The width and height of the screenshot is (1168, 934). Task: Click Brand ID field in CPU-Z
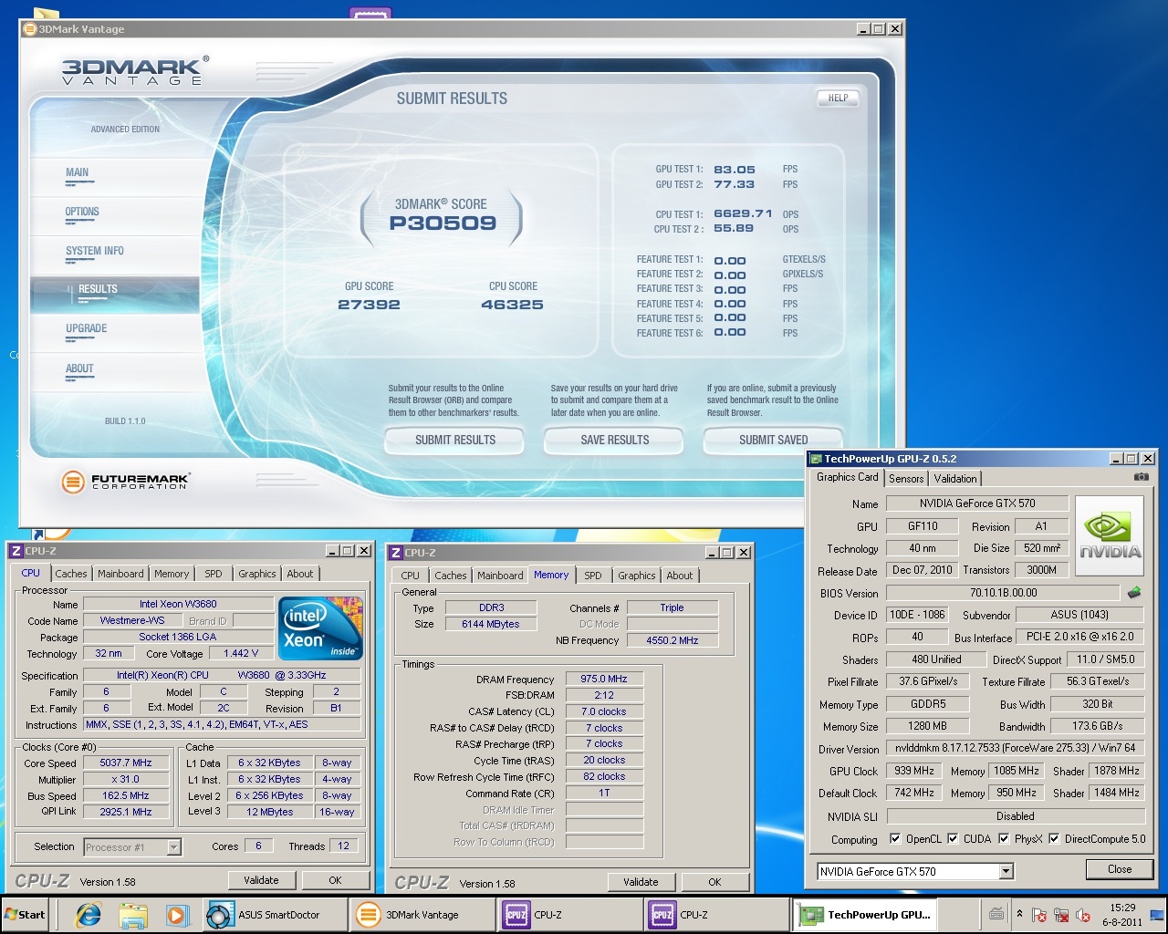[251, 620]
